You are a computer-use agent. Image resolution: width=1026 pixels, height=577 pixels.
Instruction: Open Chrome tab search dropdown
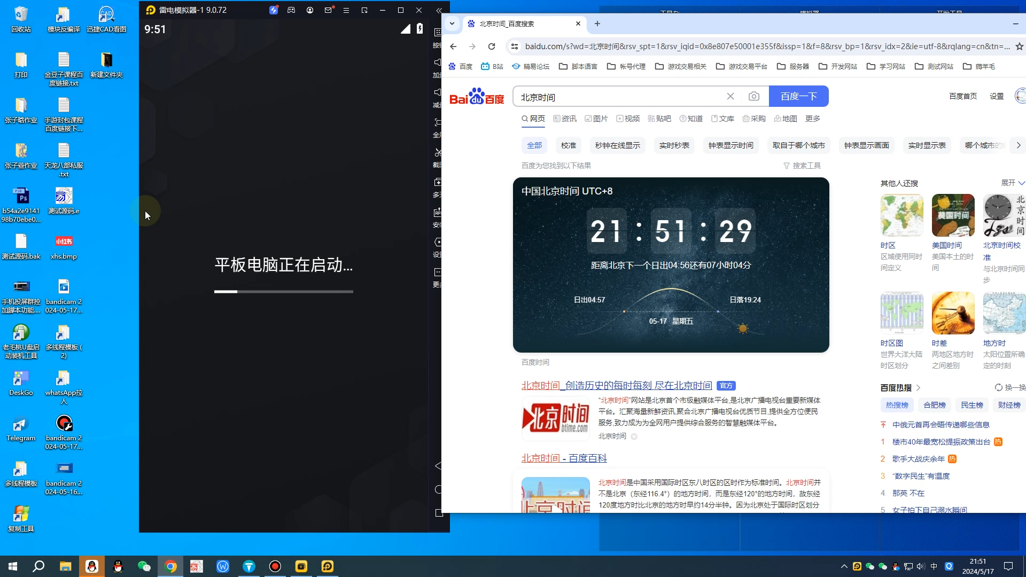pos(452,24)
